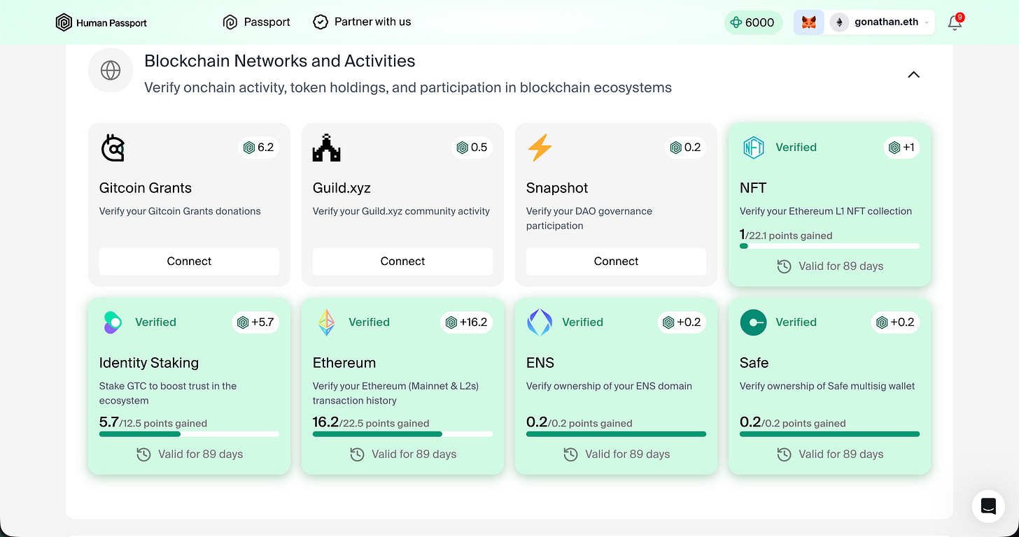Click the Ethereum card diamond icon
The image size is (1019, 537).
[x=326, y=322]
